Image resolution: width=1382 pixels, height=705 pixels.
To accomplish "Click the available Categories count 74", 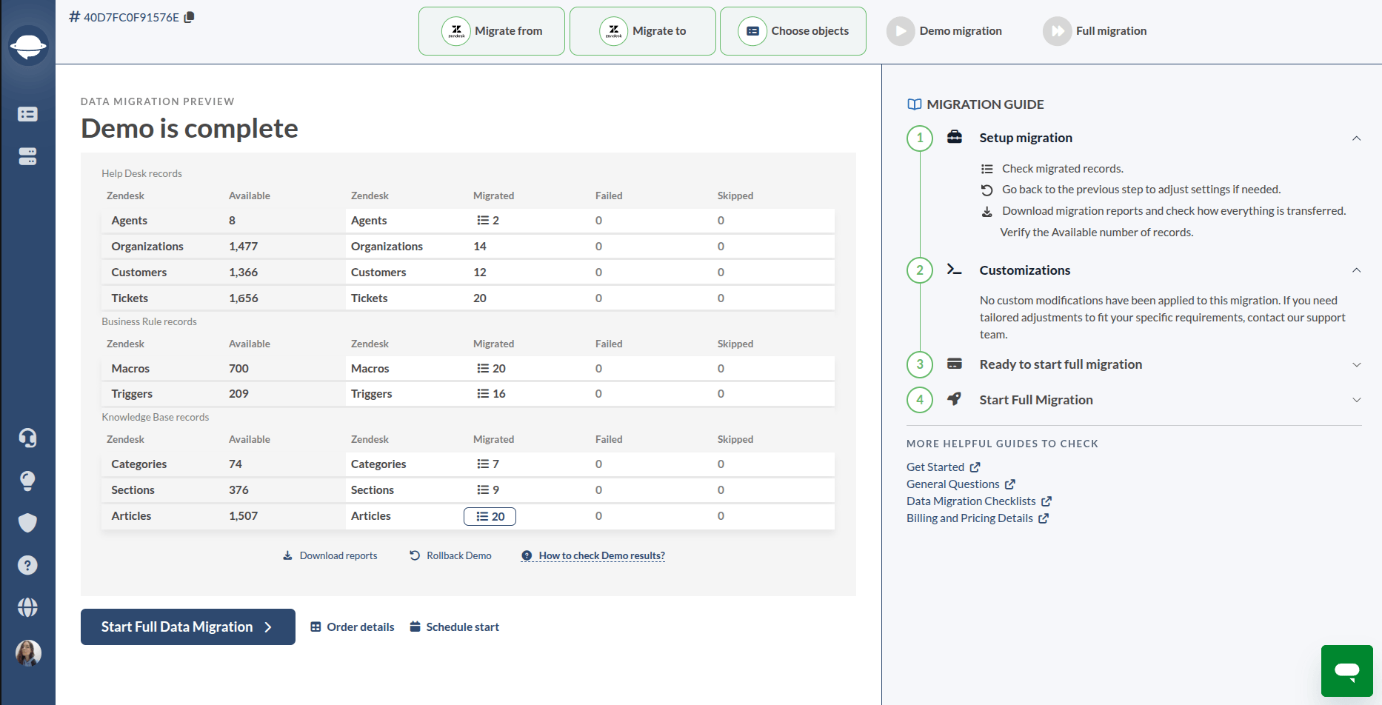I will coord(236,464).
